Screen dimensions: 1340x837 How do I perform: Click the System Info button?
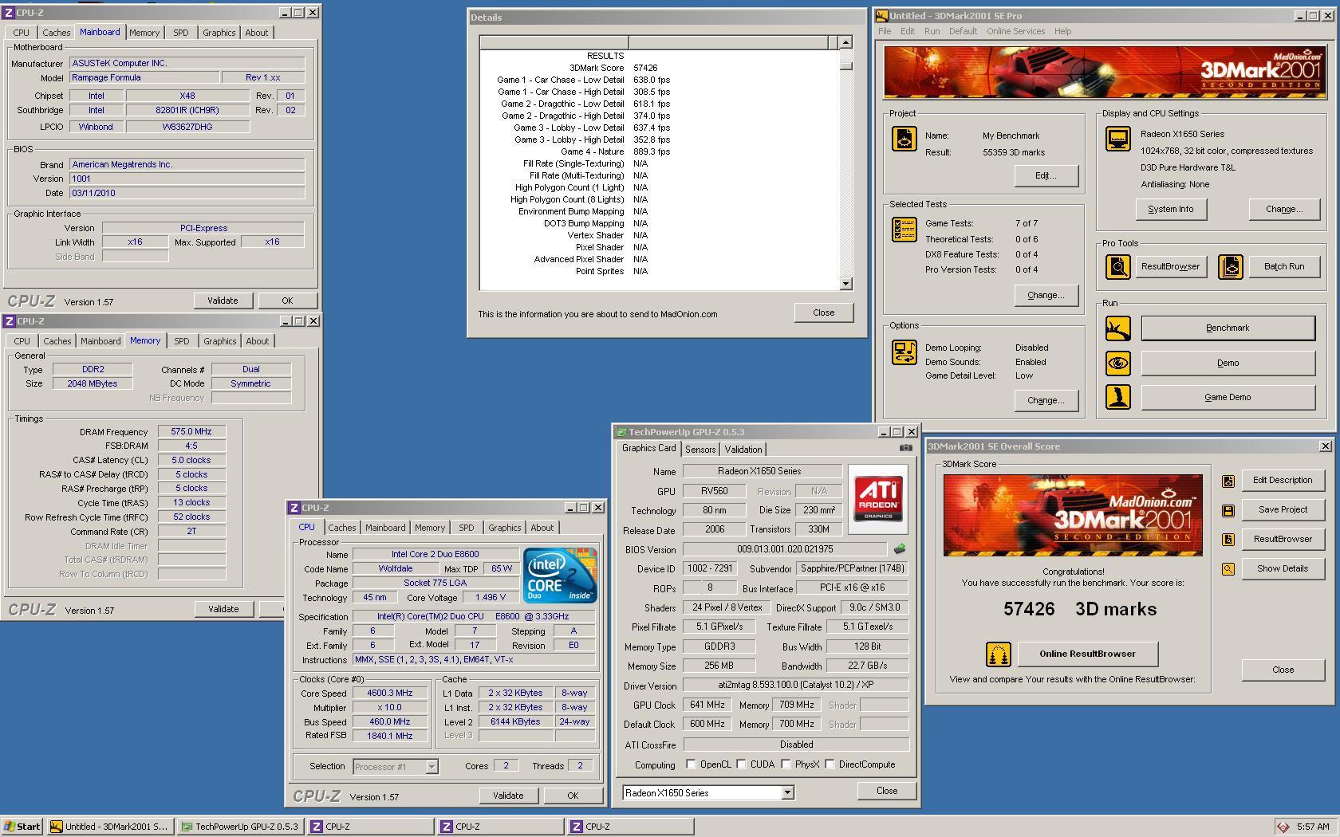click(x=1170, y=209)
